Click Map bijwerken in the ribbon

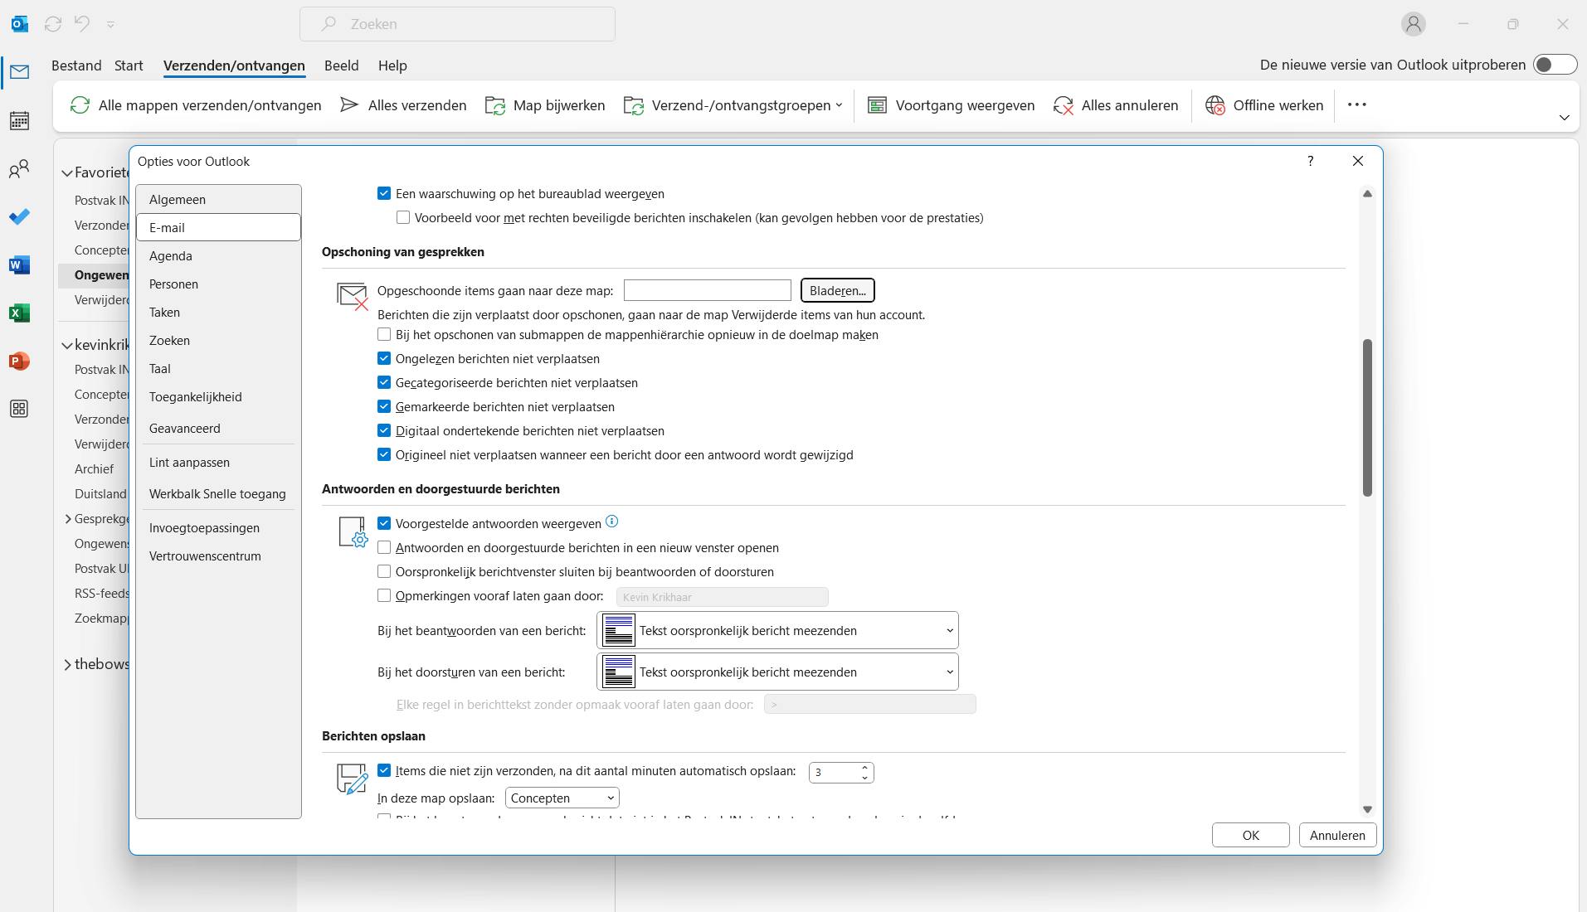pyautogui.click(x=545, y=105)
